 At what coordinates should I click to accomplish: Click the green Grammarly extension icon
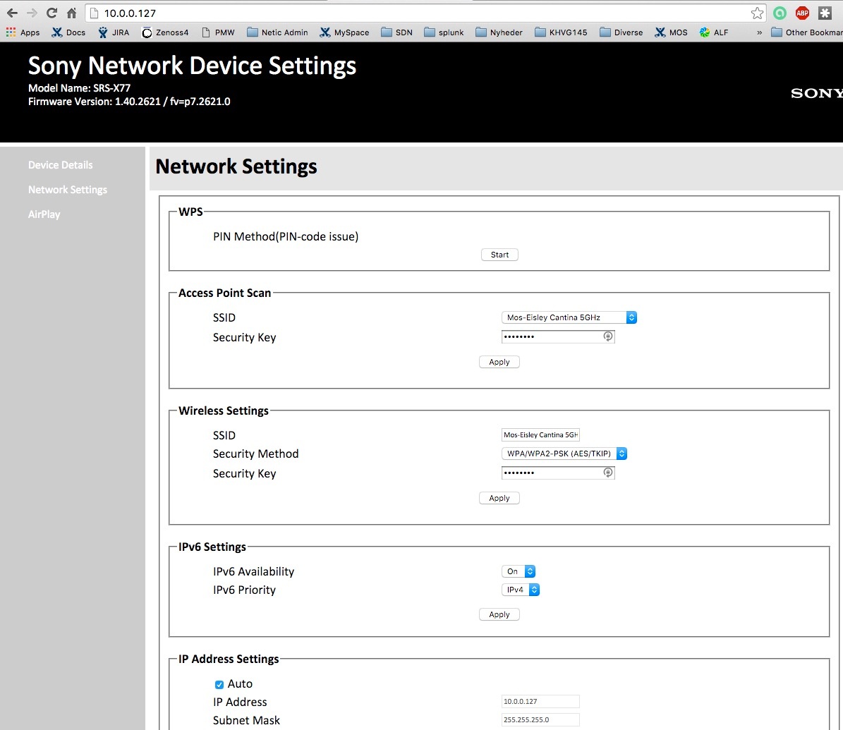point(780,13)
